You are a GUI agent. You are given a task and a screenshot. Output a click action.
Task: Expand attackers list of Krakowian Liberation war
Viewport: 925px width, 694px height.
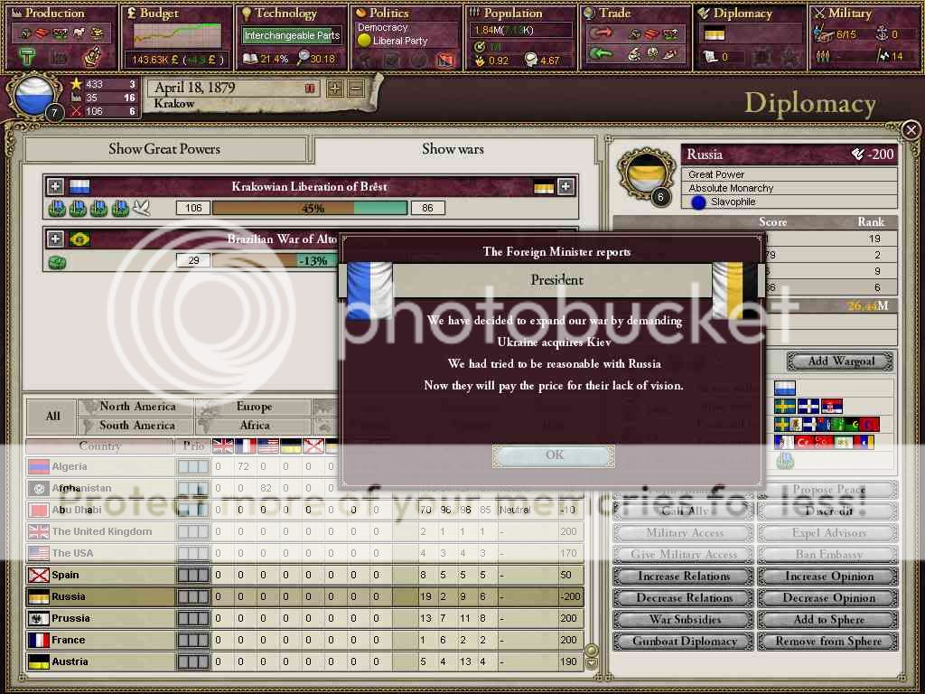click(x=56, y=187)
